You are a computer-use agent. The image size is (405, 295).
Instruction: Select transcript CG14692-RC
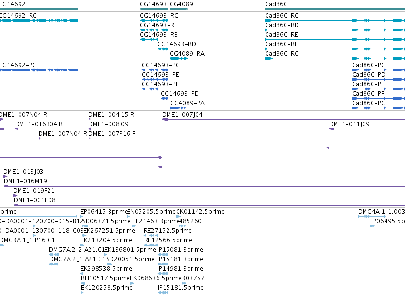coord(39,20)
